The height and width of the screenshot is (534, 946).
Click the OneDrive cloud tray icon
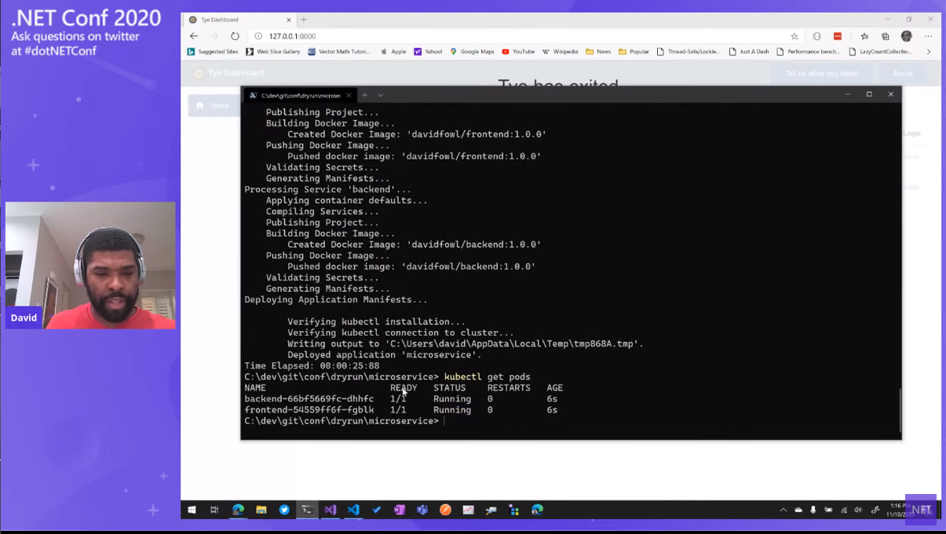pyautogui.click(x=798, y=510)
